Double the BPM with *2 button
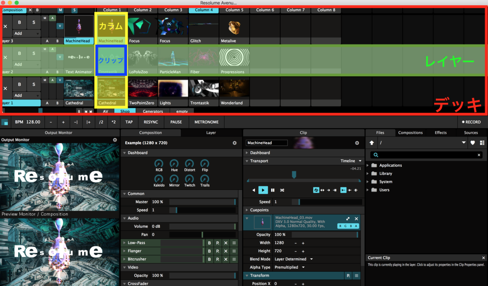Screen dimensions: 488x286 (113, 122)
